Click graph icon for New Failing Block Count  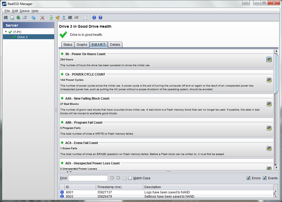[269, 104]
